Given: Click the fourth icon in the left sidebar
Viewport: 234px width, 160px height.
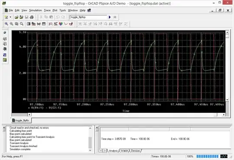Looking at the screenshot, I should pos(5,49).
